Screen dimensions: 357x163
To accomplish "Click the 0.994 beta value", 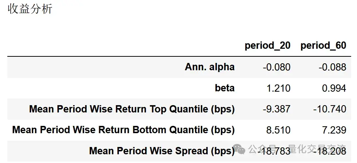I will coord(334,88).
